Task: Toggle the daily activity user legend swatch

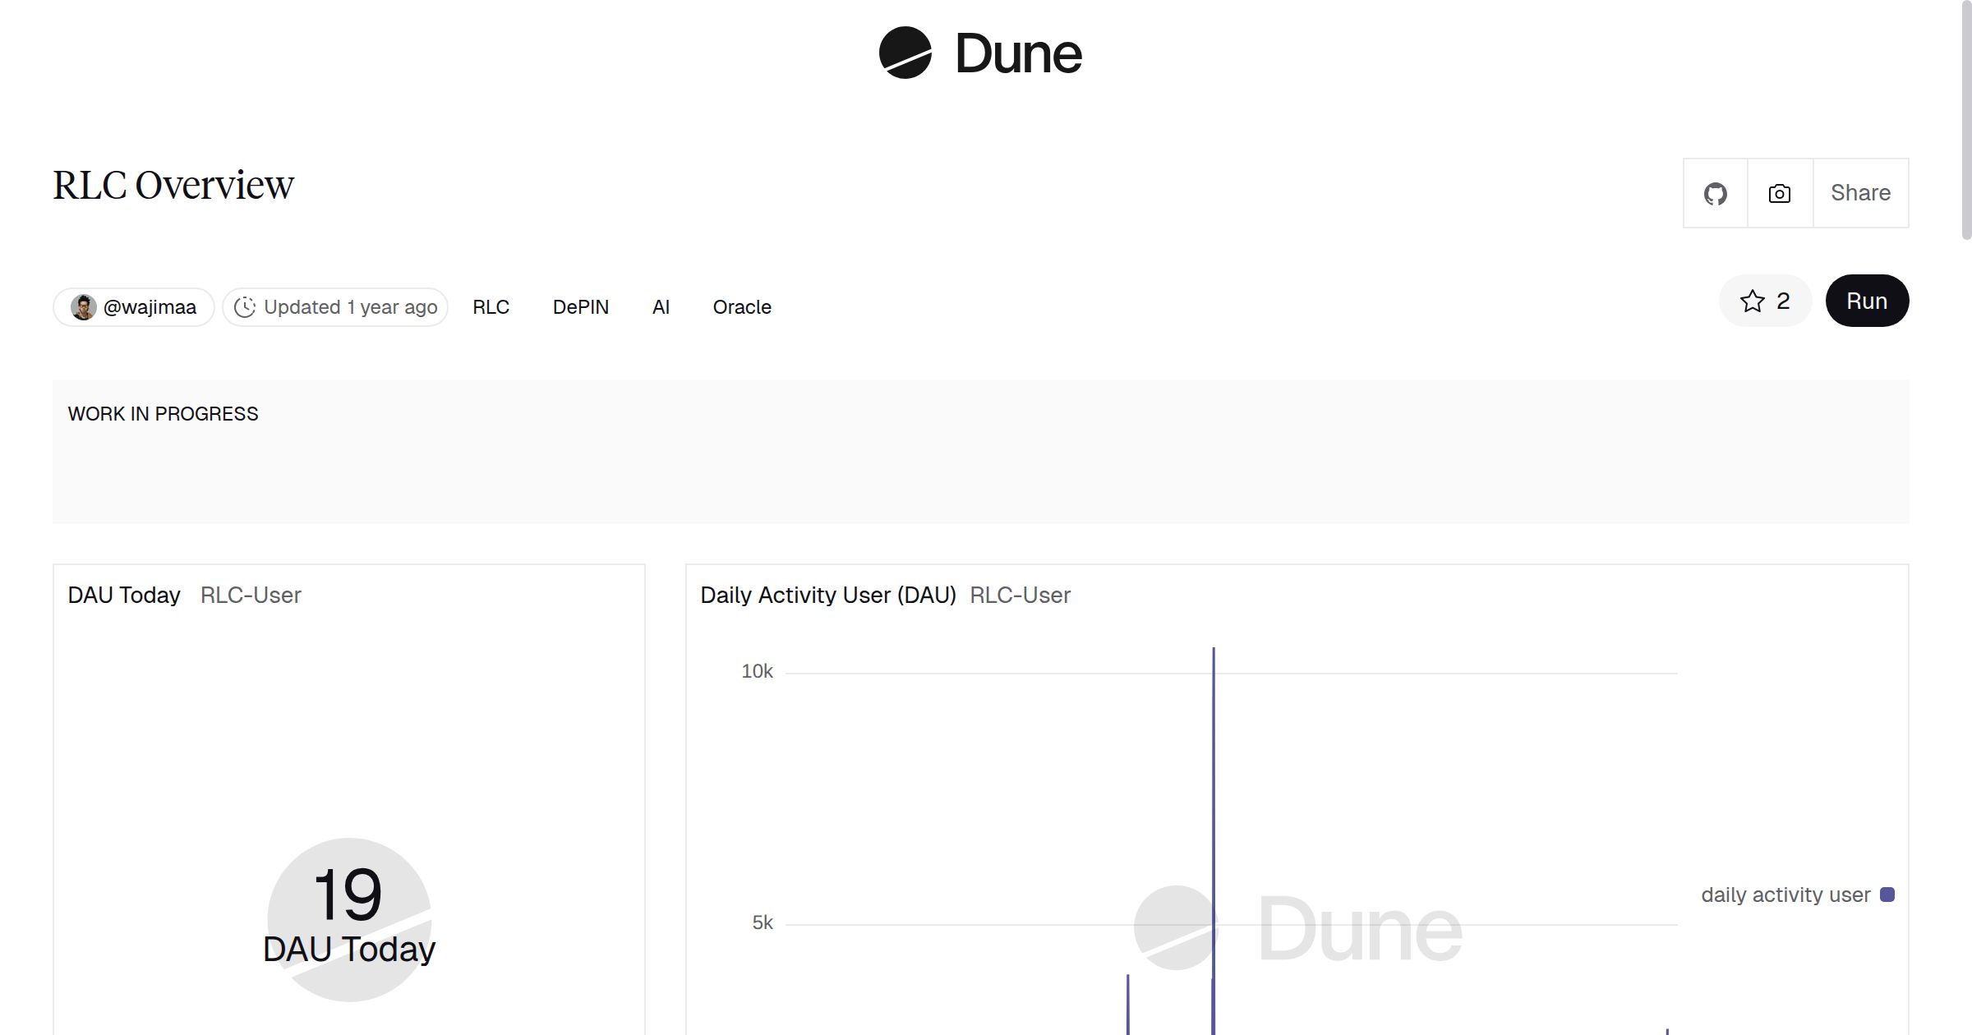Action: coord(1887,895)
